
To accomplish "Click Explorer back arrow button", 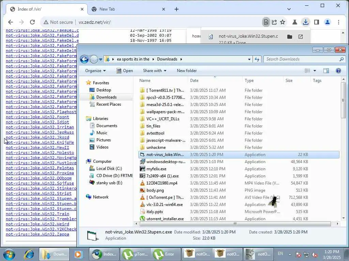I will coord(85,59).
